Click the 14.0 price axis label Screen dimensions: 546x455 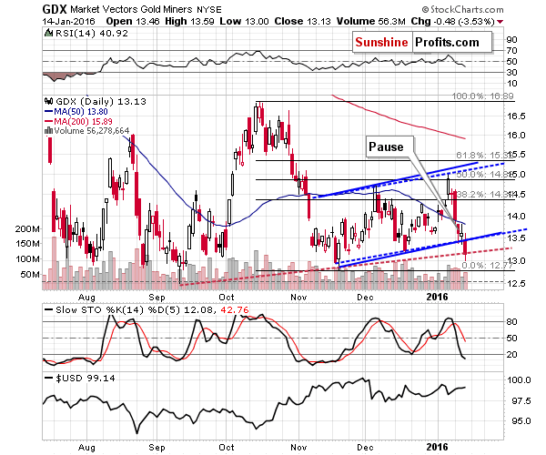click(x=515, y=217)
